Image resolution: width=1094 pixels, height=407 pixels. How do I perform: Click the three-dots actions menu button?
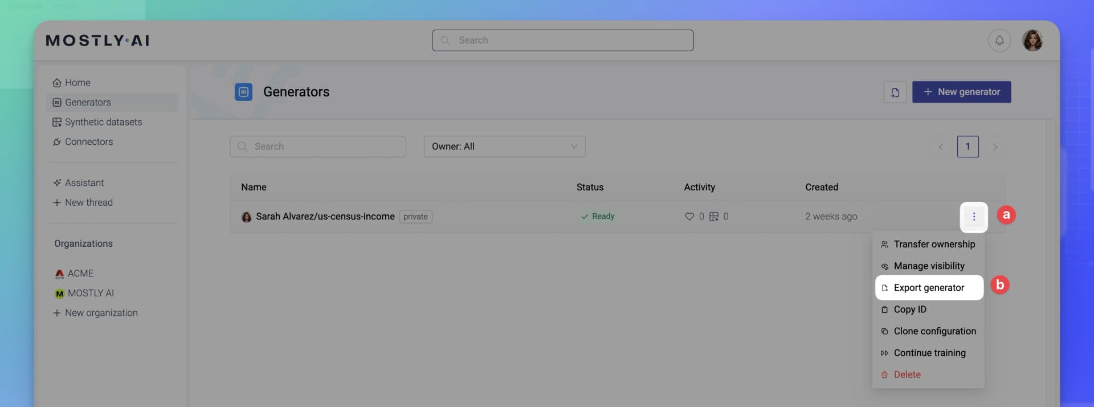[974, 217]
